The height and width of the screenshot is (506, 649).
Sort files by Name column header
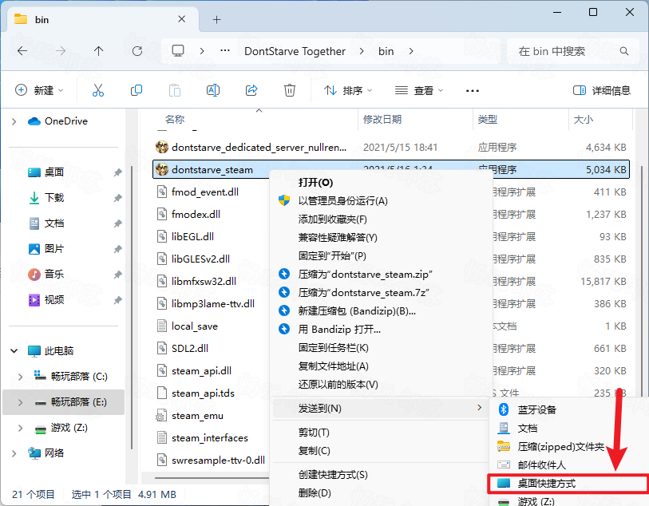pyautogui.click(x=175, y=120)
